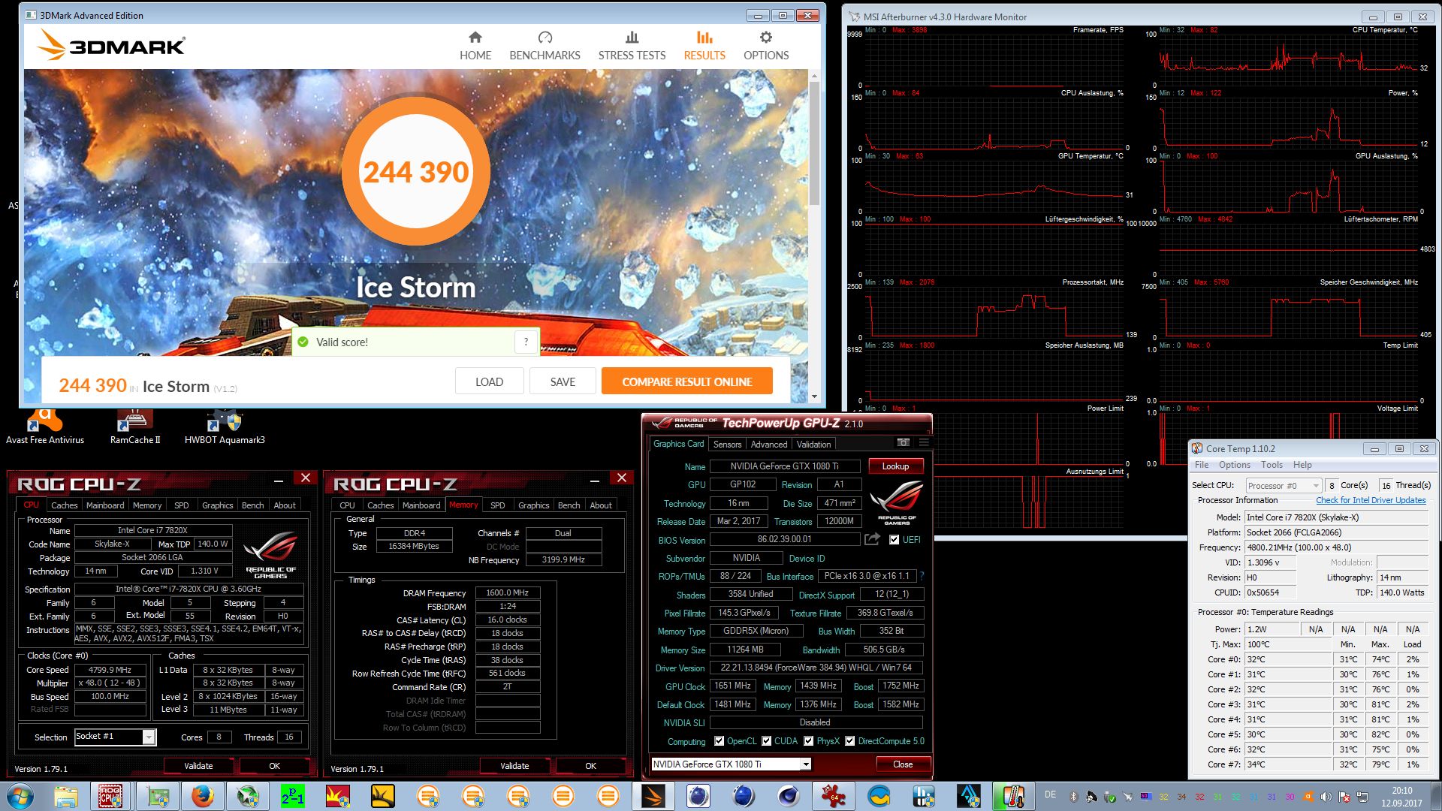This screenshot has width=1442, height=811.
Task: Click the Close button in GPU-Z
Action: 903,764
